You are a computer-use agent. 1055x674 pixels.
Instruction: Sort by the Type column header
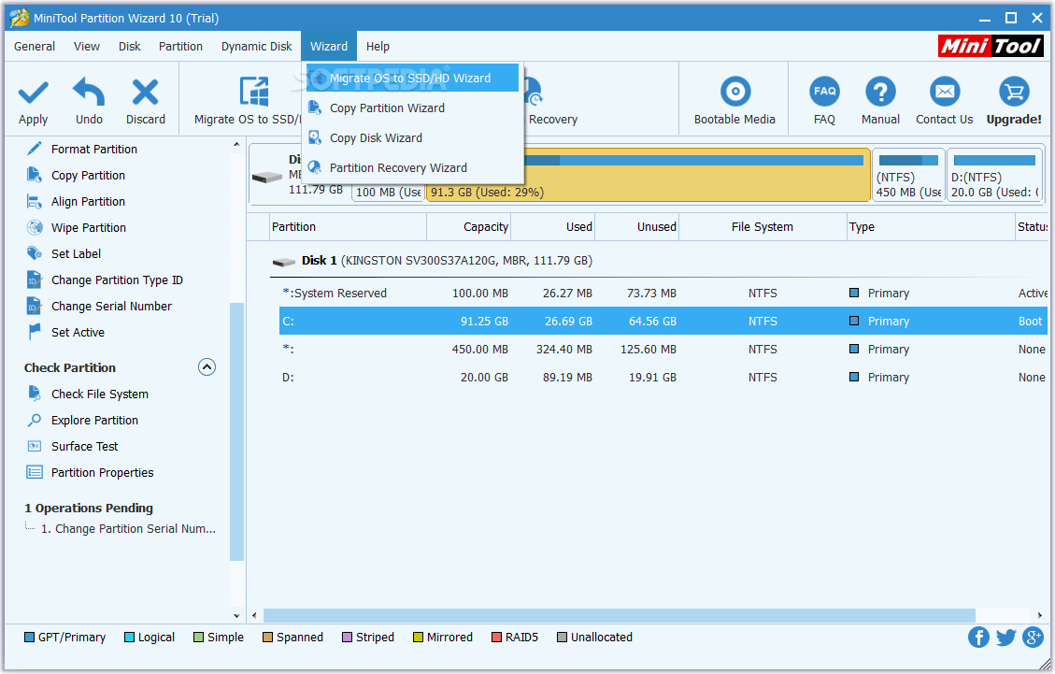[931, 227]
